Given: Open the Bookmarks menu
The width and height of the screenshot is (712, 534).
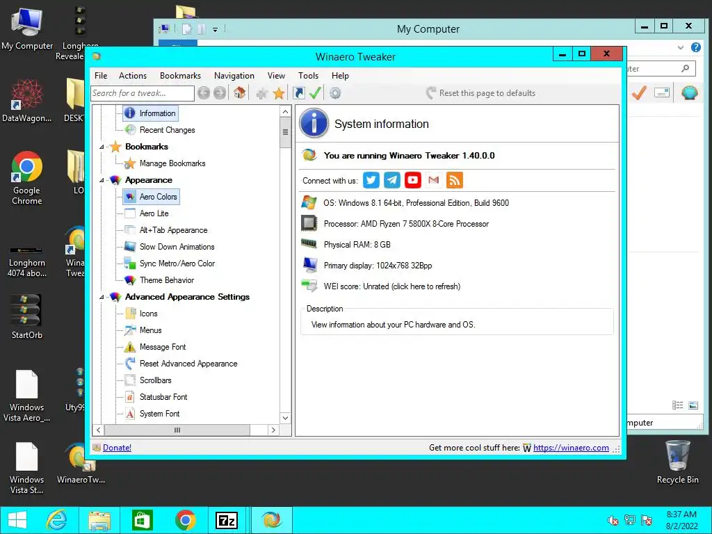Looking at the screenshot, I should tap(180, 76).
